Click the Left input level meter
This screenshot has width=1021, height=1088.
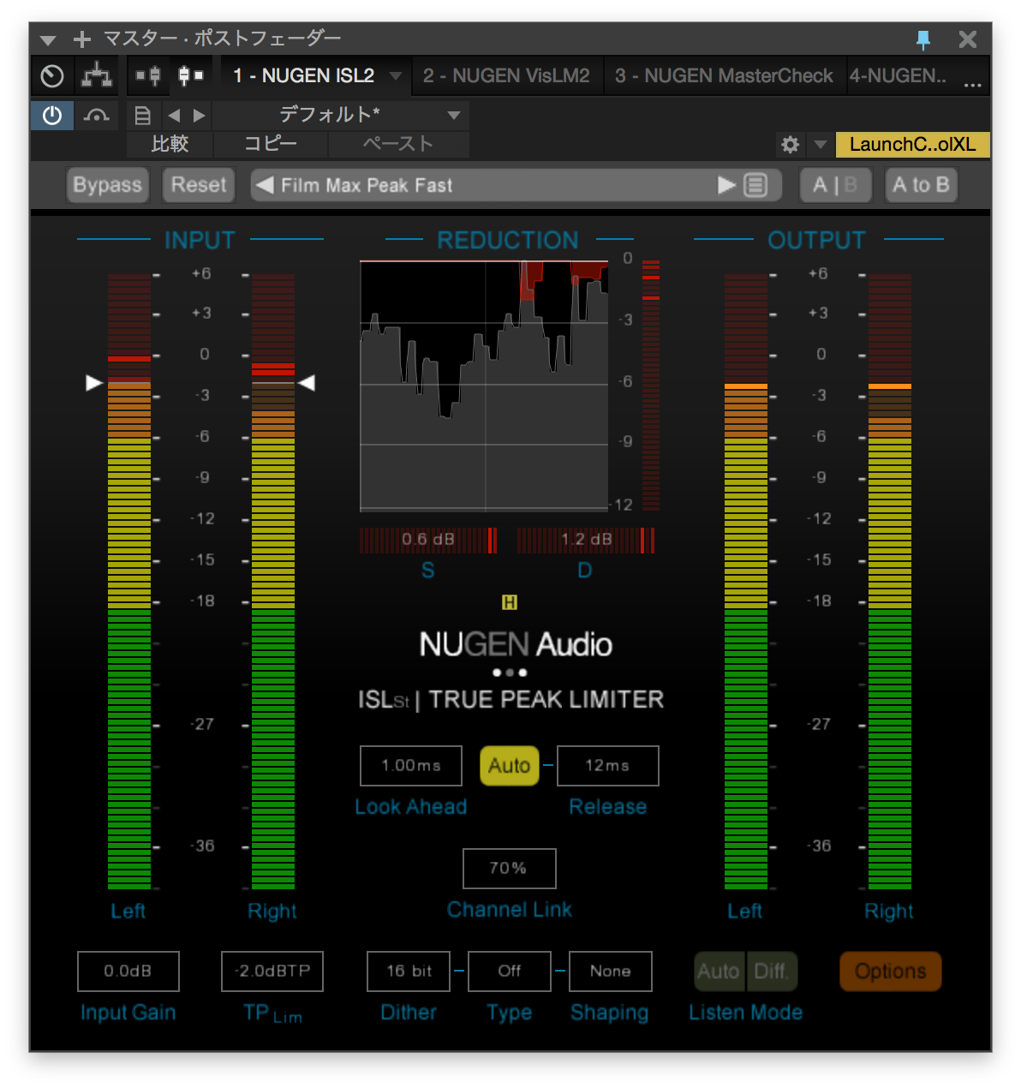[129, 582]
